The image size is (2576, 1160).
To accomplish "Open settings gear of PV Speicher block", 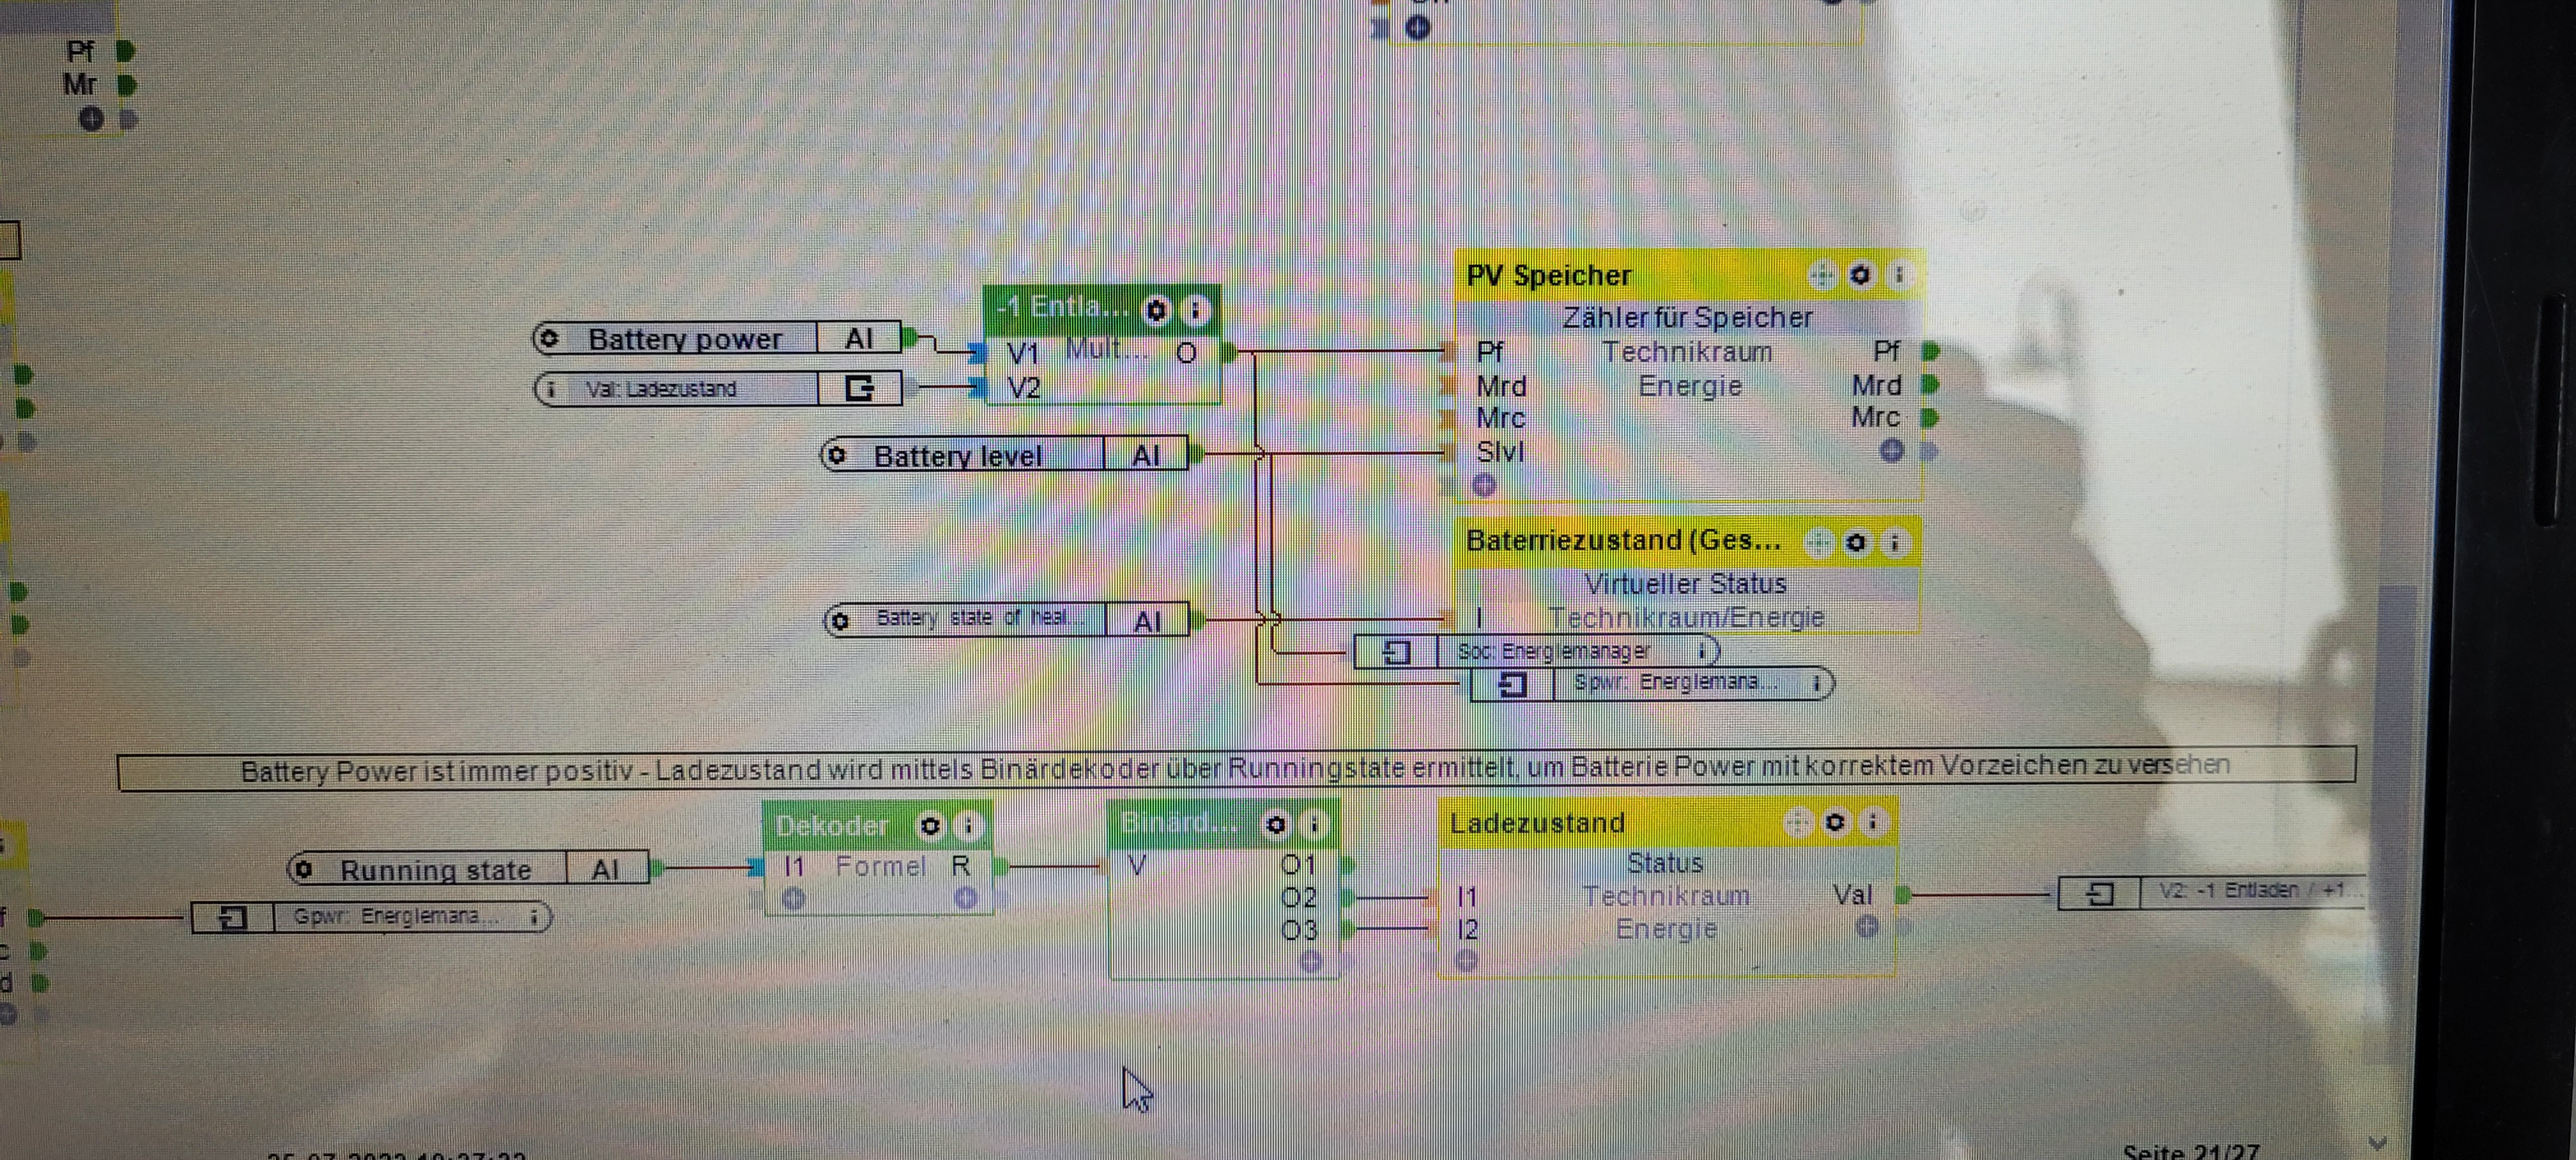I will (x=1860, y=275).
